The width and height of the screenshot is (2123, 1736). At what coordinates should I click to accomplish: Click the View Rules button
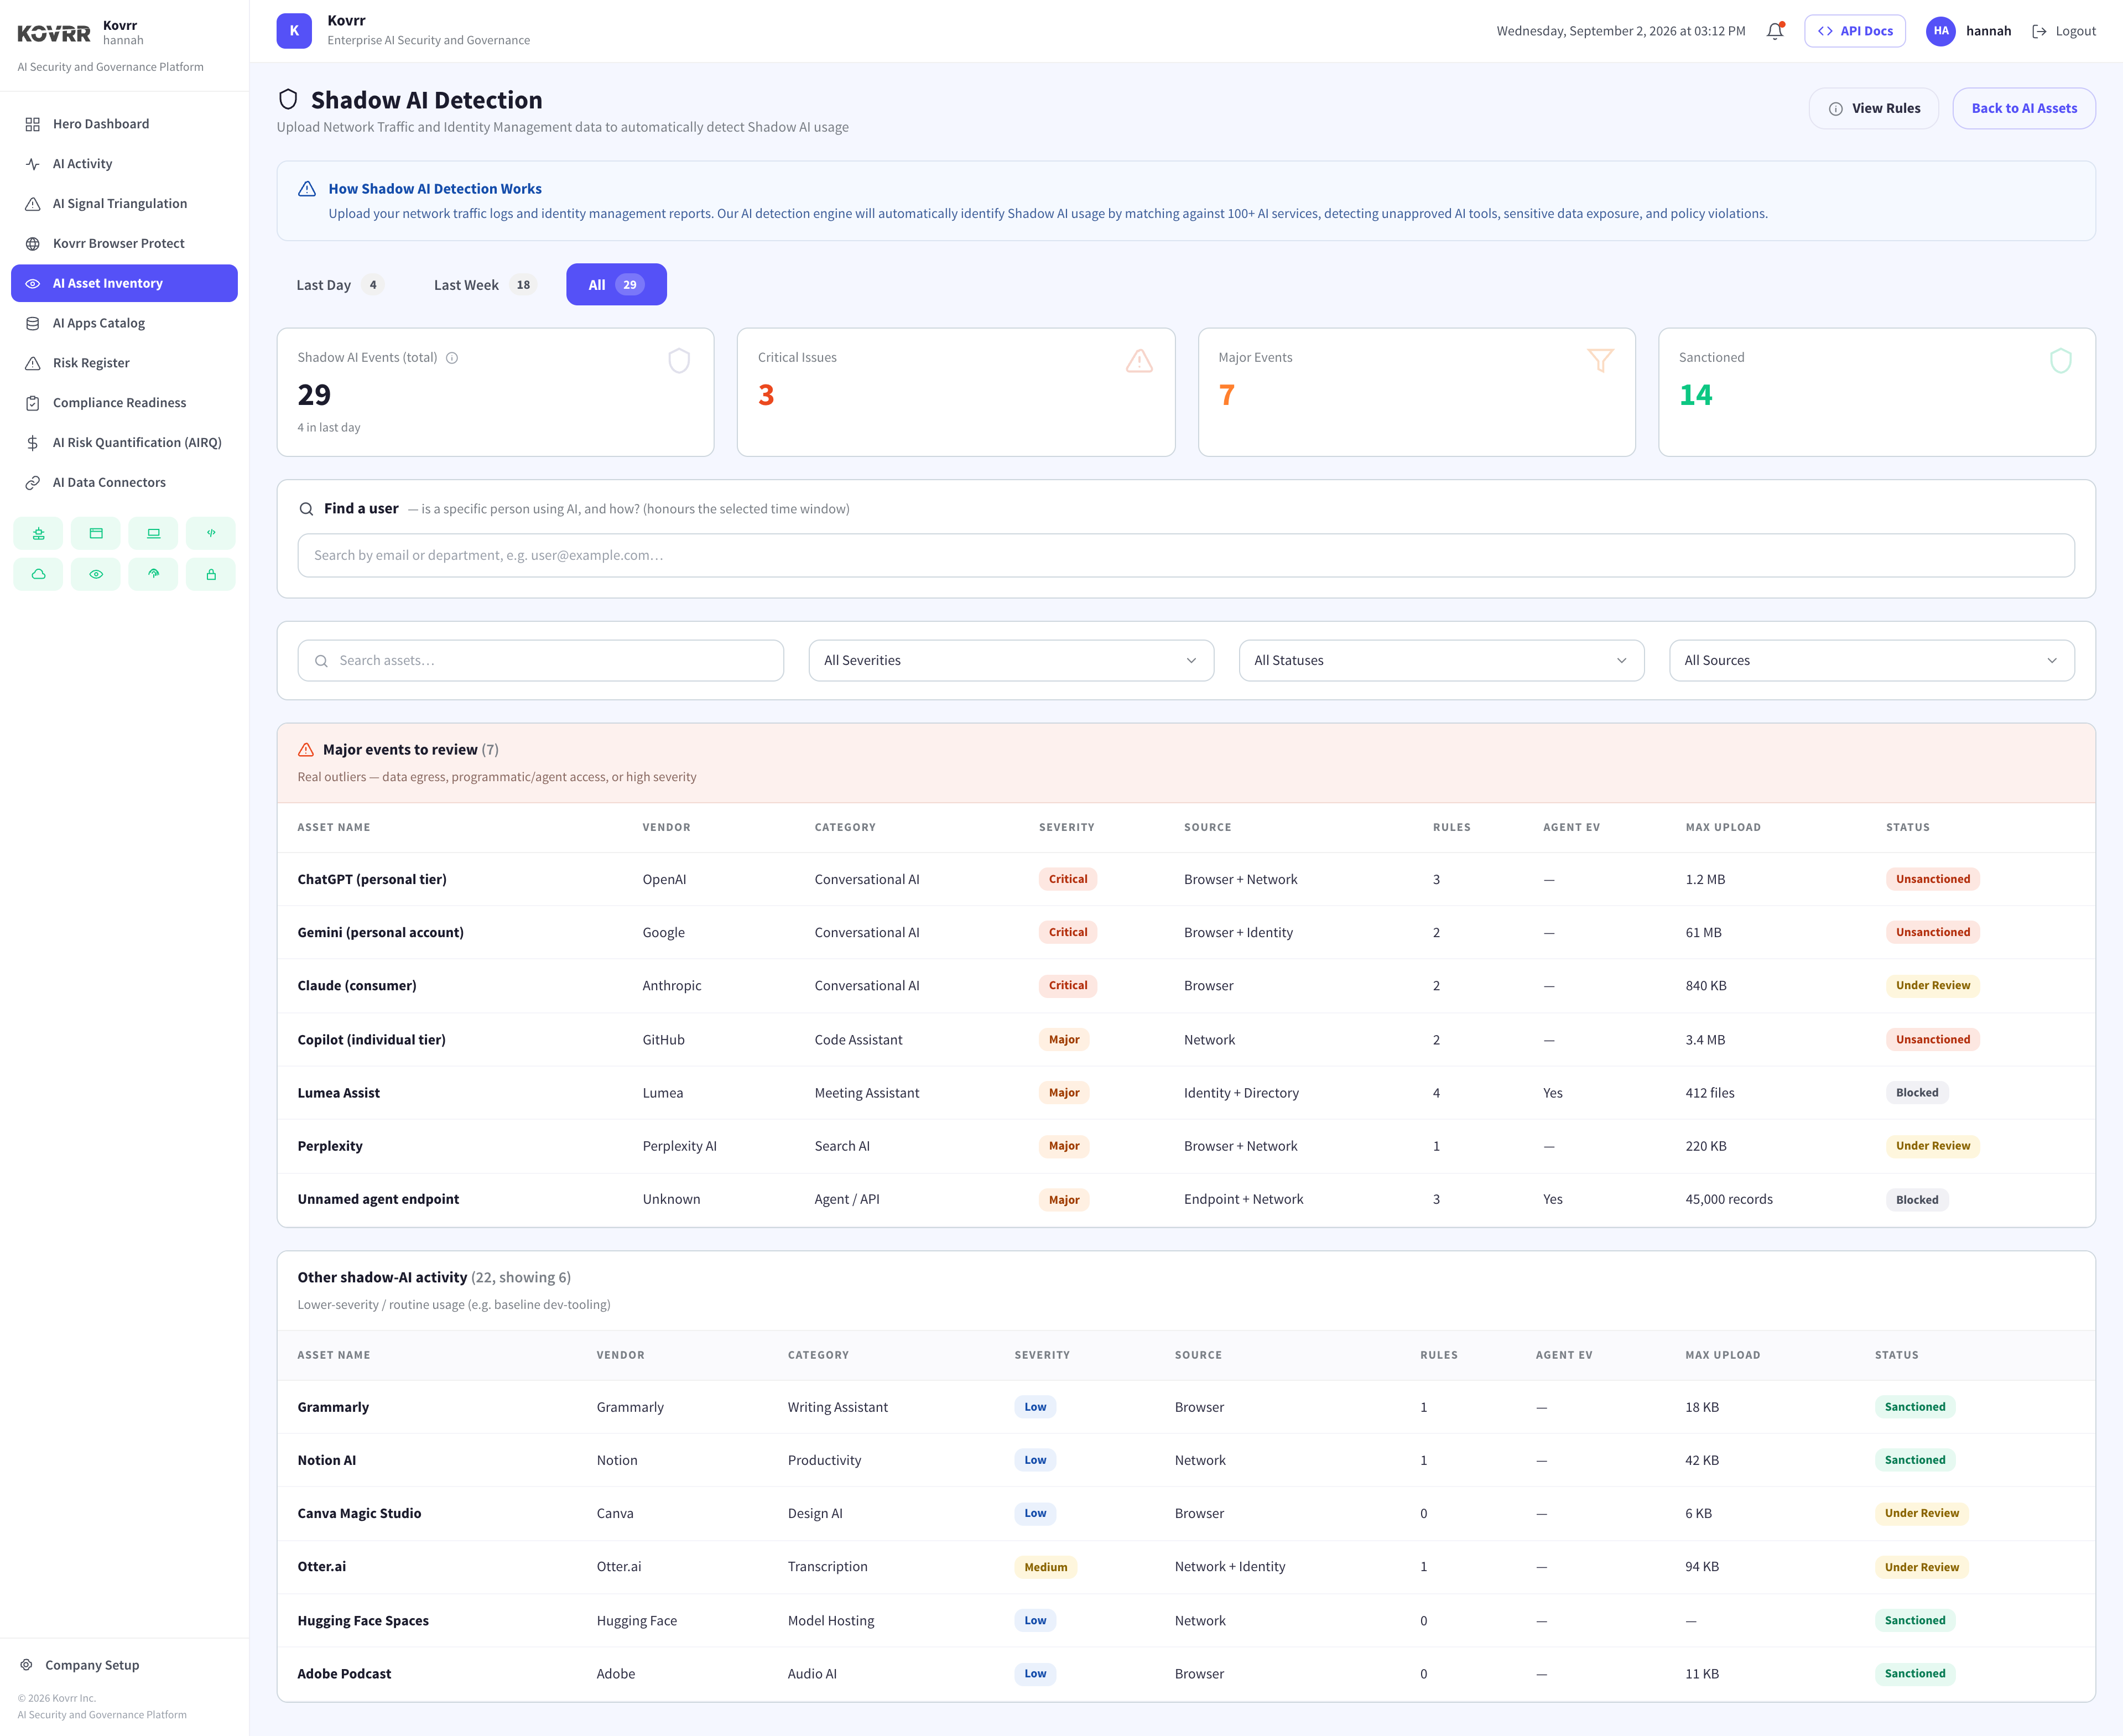coord(1873,108)
